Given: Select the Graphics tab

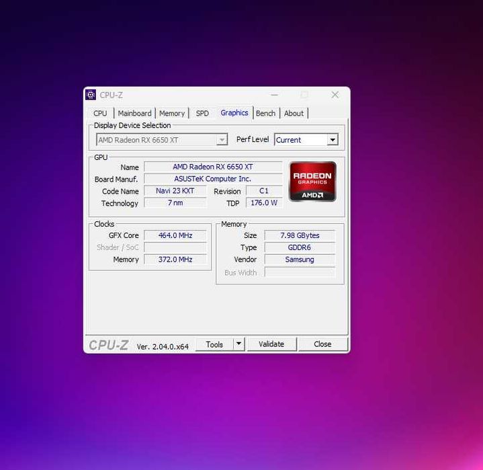Looking at the screenshot, I should 234,112.
